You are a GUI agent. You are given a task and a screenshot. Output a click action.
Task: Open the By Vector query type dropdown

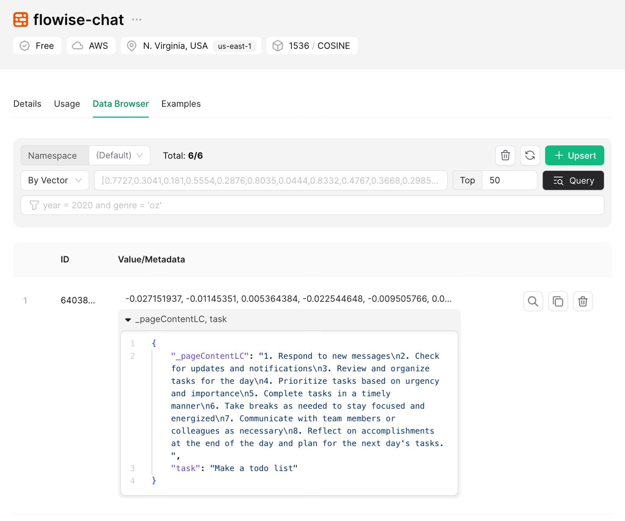55,181
